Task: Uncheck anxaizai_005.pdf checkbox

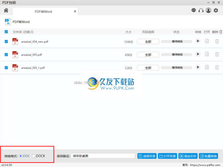Action: pyautogui.click(x=6, y=55)
